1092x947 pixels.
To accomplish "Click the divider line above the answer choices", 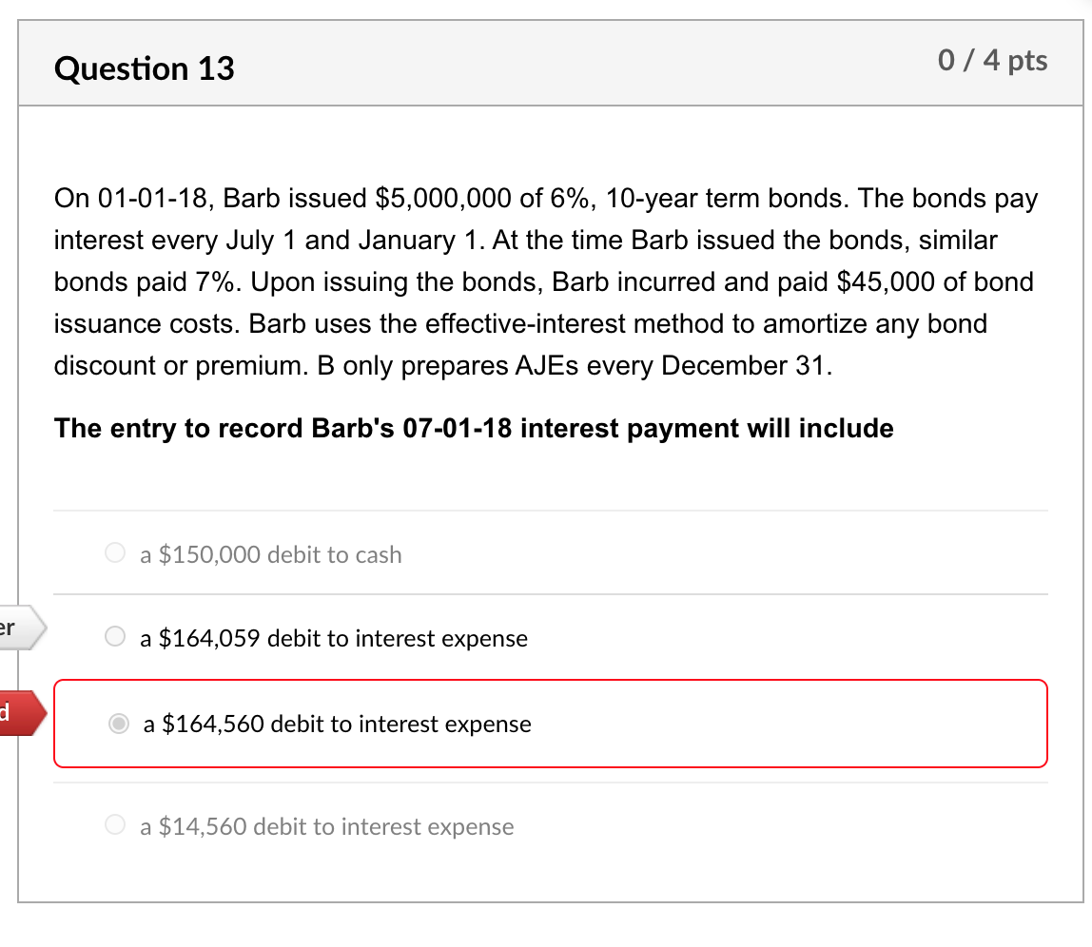I will 550,508.
